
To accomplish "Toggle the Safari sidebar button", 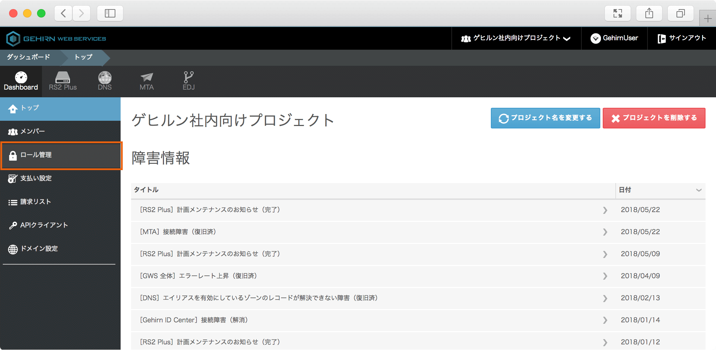I will click(x=110, y=13).
